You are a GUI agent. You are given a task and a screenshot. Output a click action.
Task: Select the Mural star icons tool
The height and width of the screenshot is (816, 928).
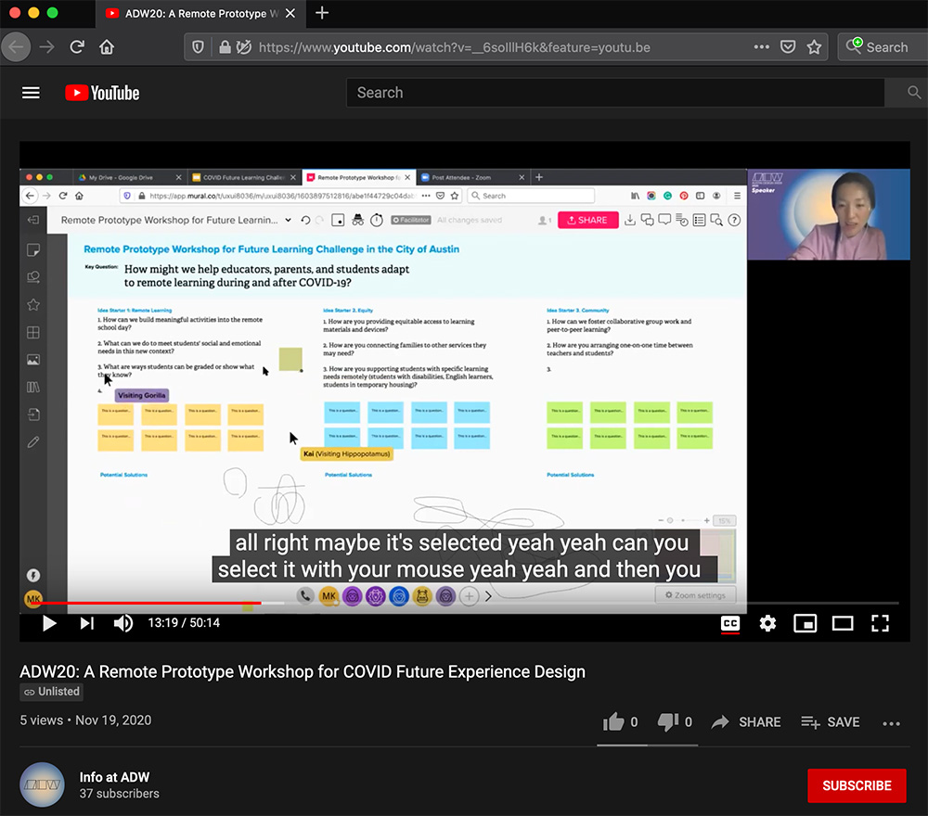33,305
